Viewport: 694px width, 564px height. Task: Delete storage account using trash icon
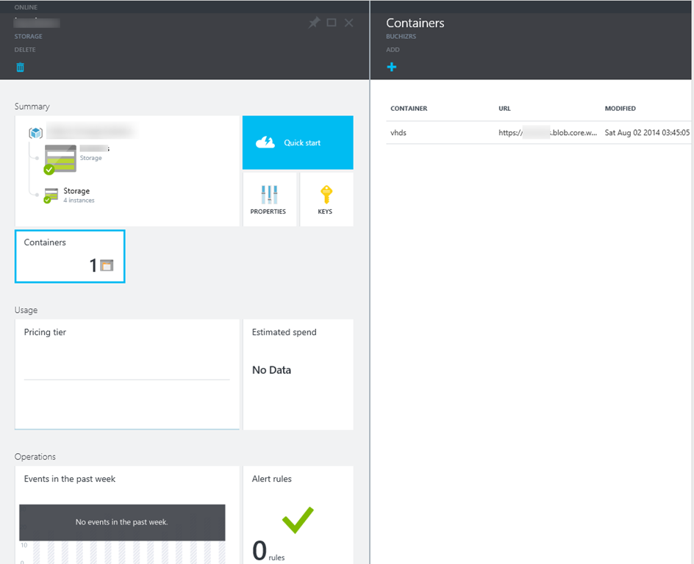20,67
